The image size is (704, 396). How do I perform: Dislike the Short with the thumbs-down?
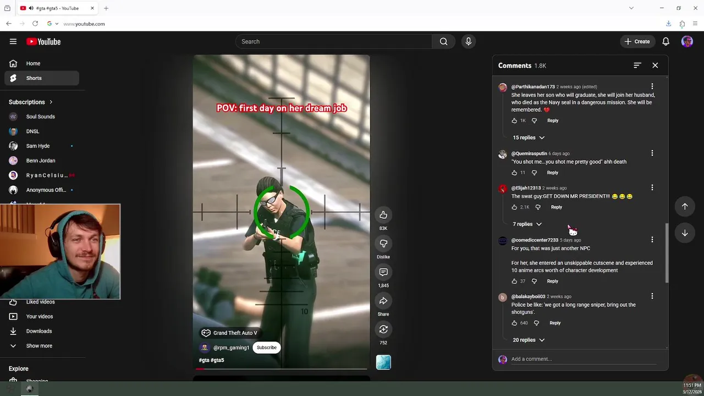tap(383, 244)
